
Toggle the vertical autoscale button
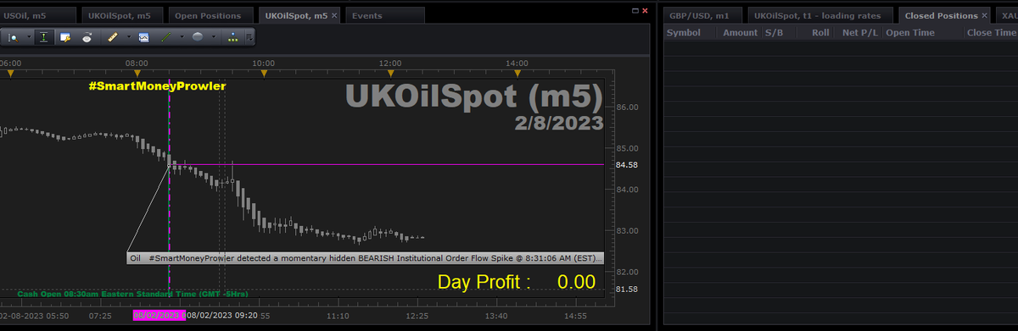[43, 37]
